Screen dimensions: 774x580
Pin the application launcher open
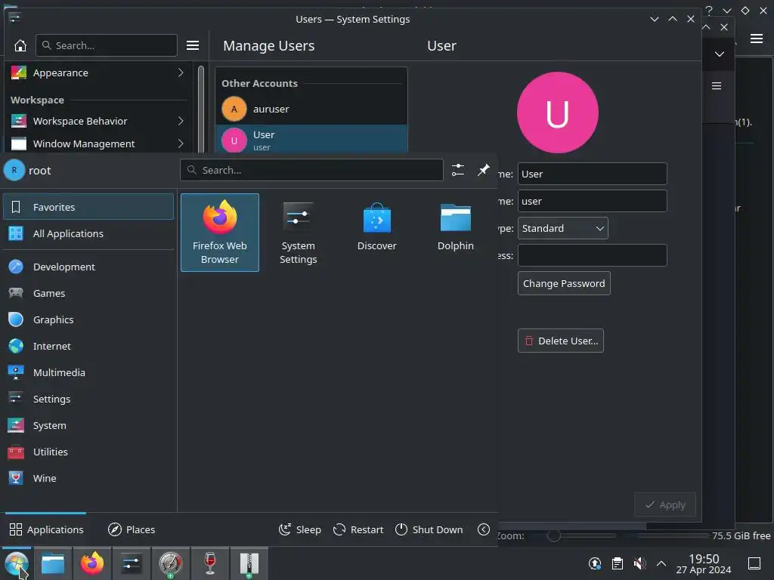click(483, 170)
